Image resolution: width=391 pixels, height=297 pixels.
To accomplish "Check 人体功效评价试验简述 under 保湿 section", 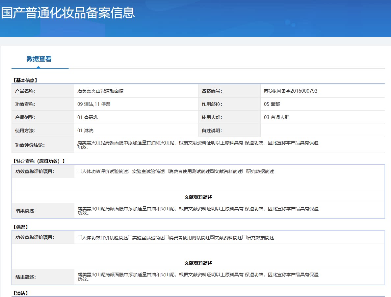I will (x=80, y=237).
